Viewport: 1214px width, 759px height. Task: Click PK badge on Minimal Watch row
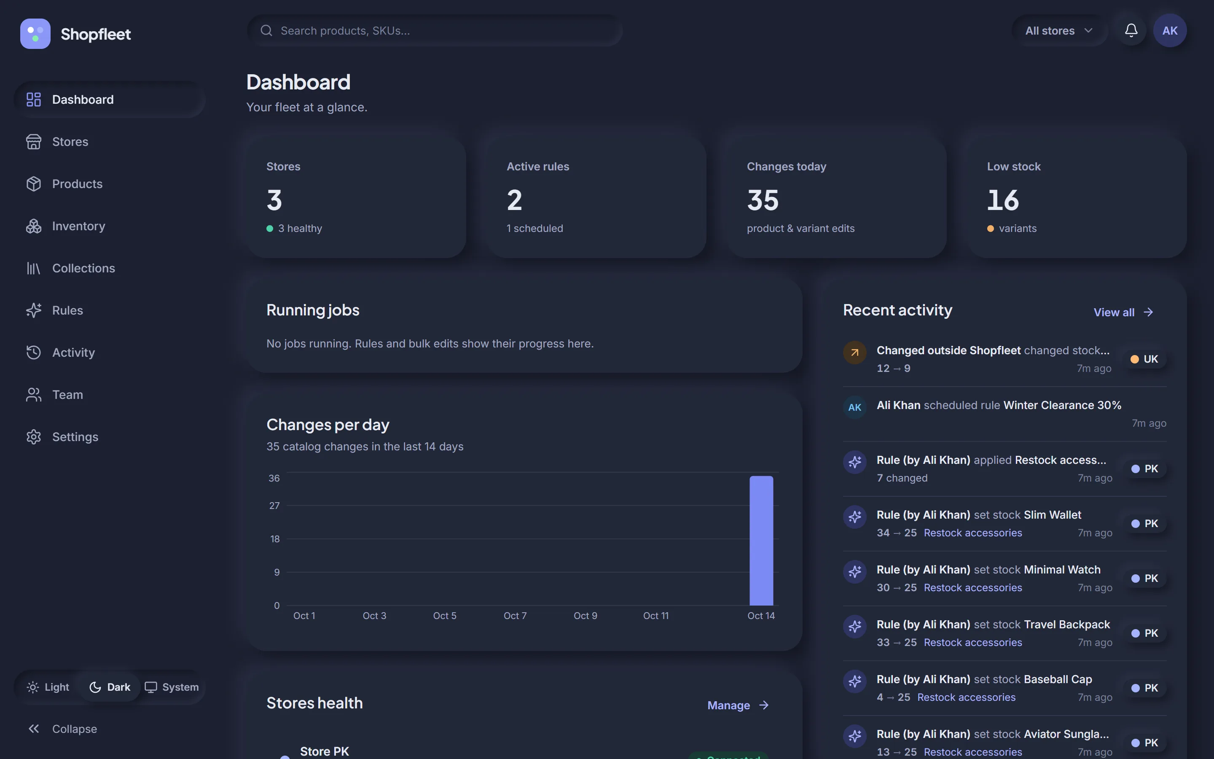tap(1144, 578)
